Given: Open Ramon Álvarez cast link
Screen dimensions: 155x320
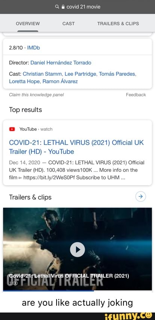Looking at the screenshot, I should pos(60,82).
